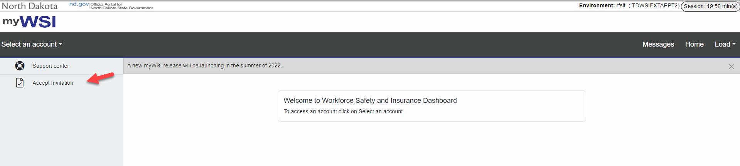The height and width of the screenshot is (166, 740).
Task: Click the North Dakota state logo
Action: pyautogui.click(x=30, y=6)
